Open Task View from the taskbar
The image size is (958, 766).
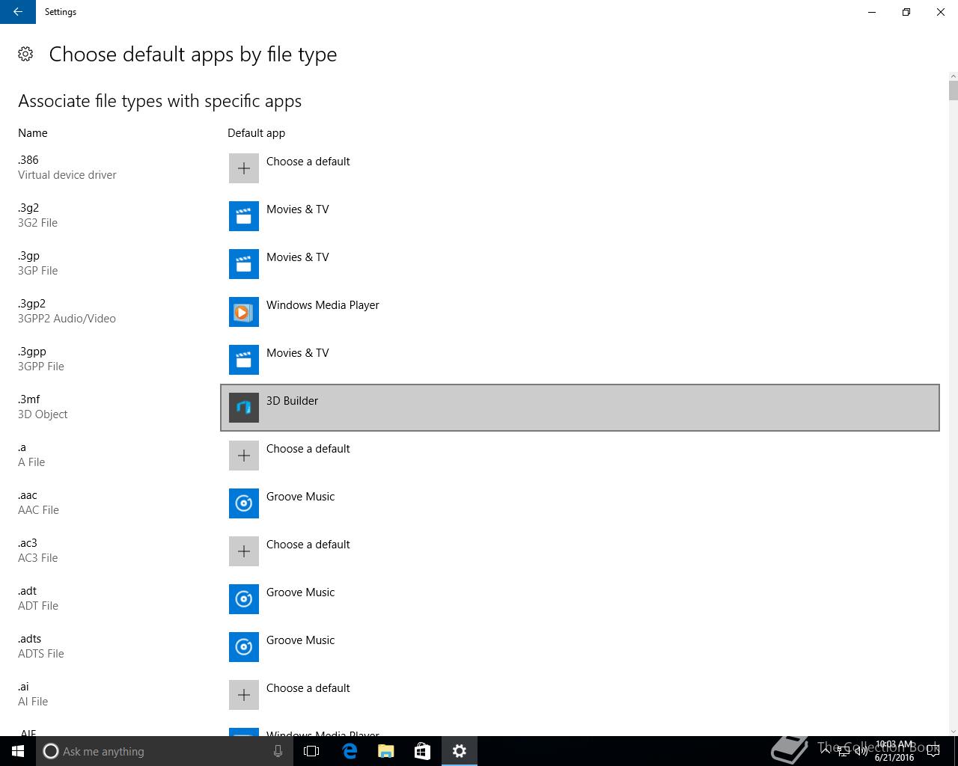311,751
